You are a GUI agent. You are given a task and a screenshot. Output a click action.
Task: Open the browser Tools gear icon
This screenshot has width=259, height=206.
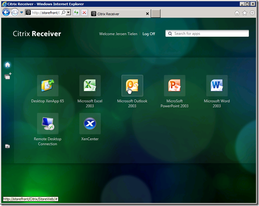pos(252,13)
